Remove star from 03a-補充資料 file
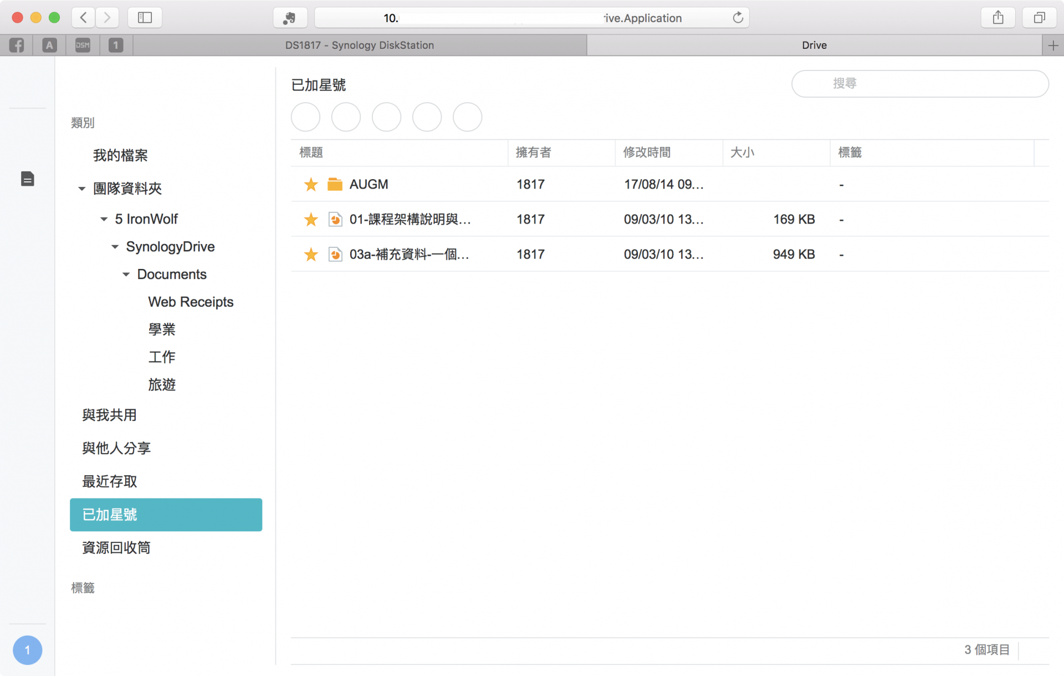Viewport: 1064px width, 676px height. coord(311,255)
